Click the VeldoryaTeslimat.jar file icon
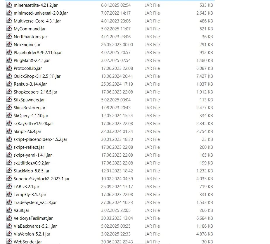 [9, 218]
